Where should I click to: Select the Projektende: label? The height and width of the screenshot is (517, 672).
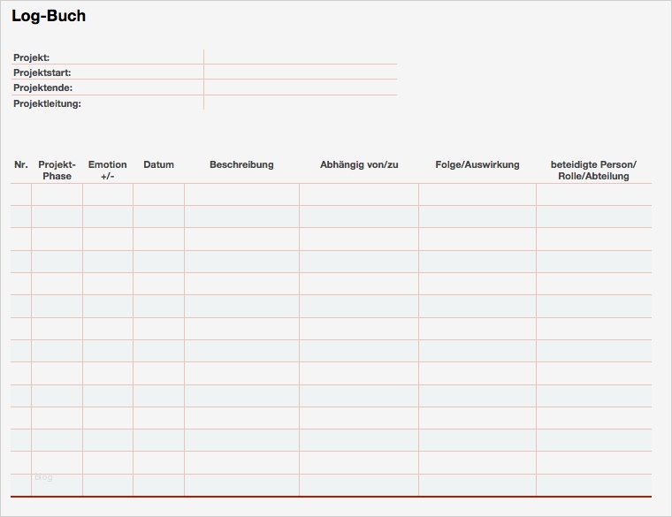(x=42, y=87)
